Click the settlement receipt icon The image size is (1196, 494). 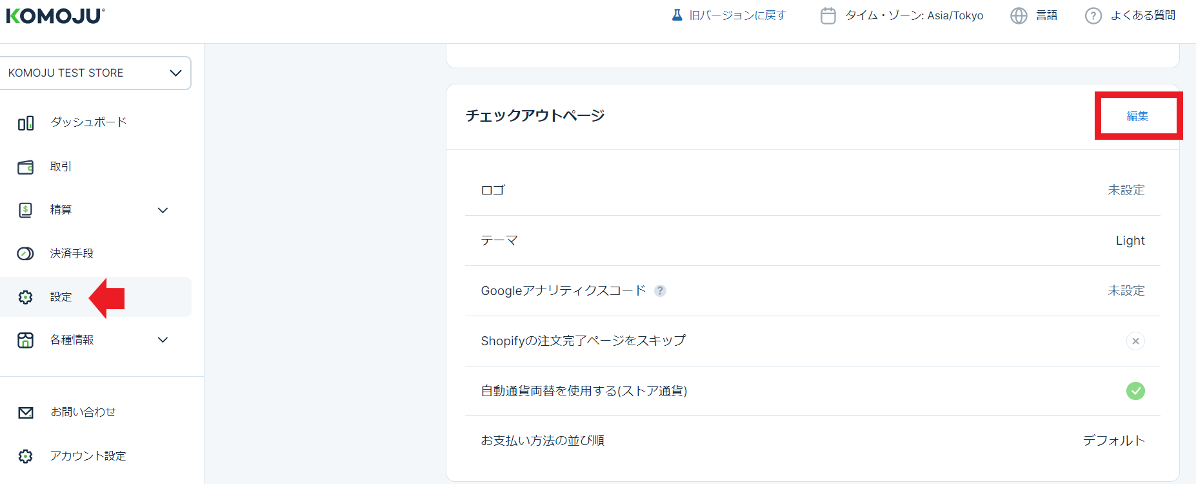pos(26,210)
